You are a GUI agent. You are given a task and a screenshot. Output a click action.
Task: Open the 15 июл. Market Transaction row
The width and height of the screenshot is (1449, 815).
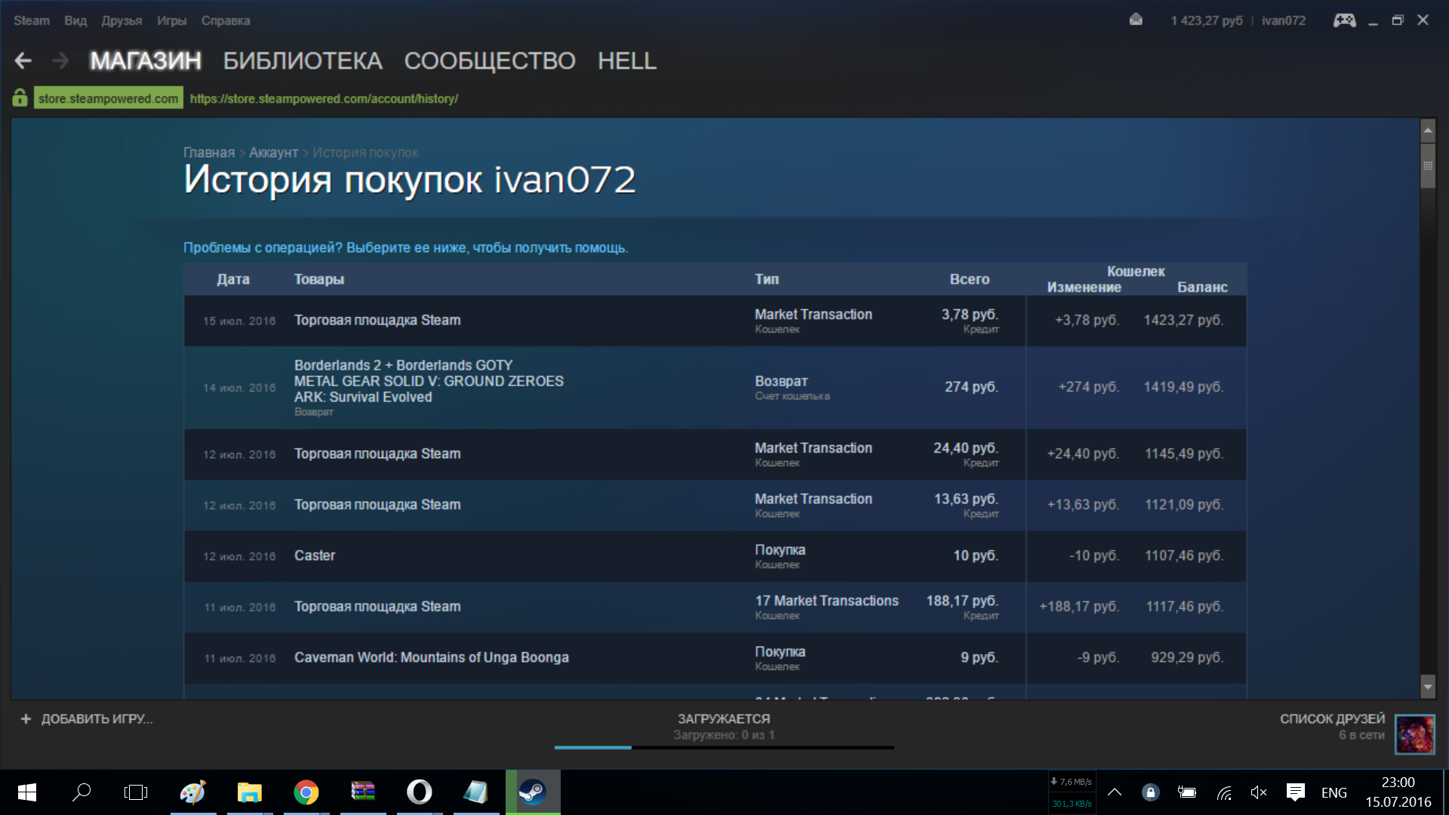tap(715, 321)
